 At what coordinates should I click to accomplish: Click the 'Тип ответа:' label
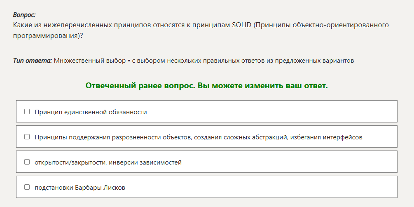33,61
